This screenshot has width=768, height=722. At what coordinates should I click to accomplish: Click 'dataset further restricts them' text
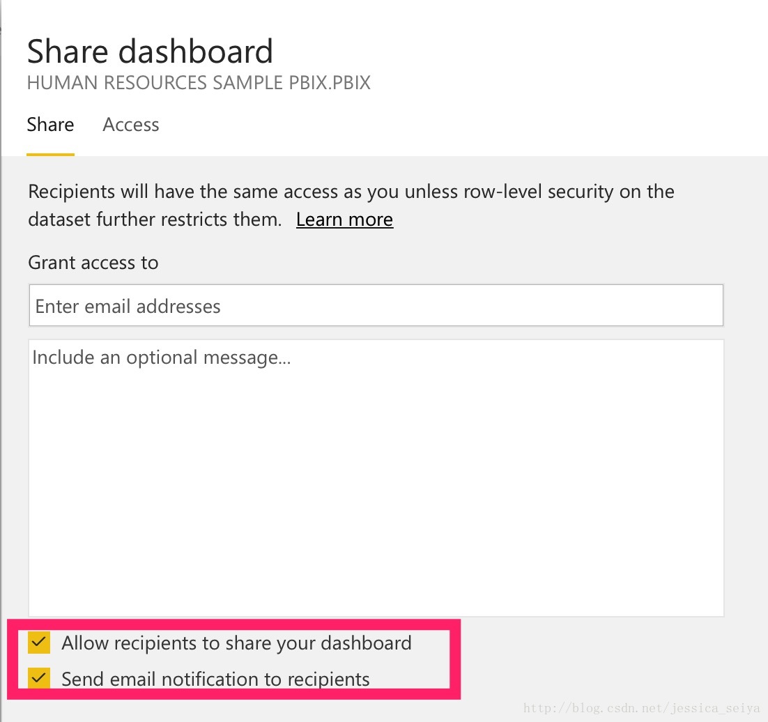[x=155, y=220]
